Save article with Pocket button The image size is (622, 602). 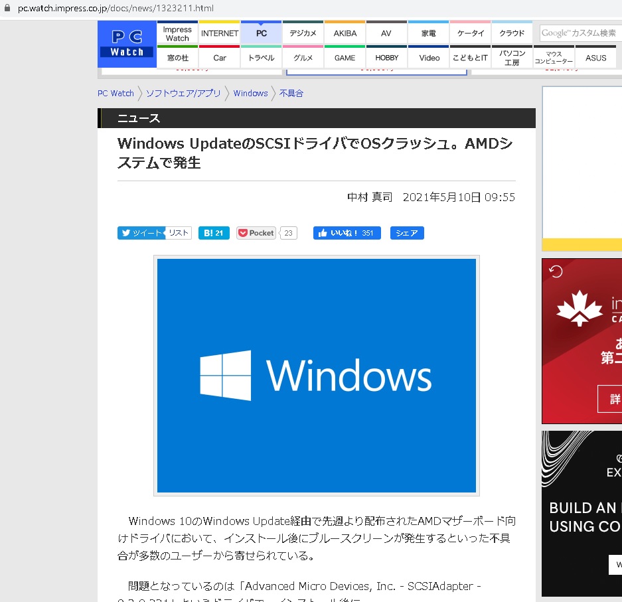coord(256,233)
